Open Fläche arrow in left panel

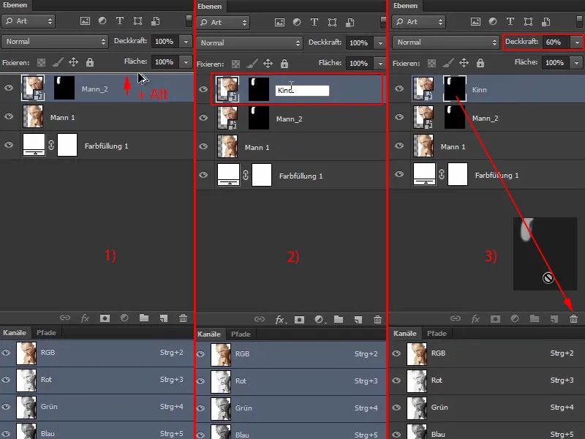click(x=186, y=61)
